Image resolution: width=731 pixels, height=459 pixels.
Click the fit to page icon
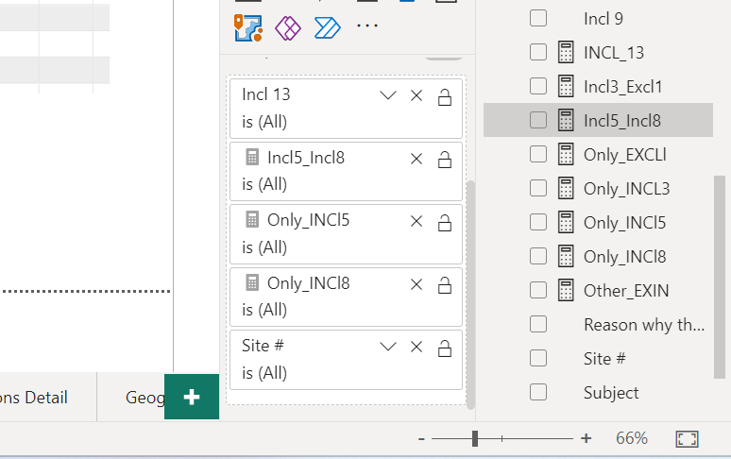pos(688,439)
